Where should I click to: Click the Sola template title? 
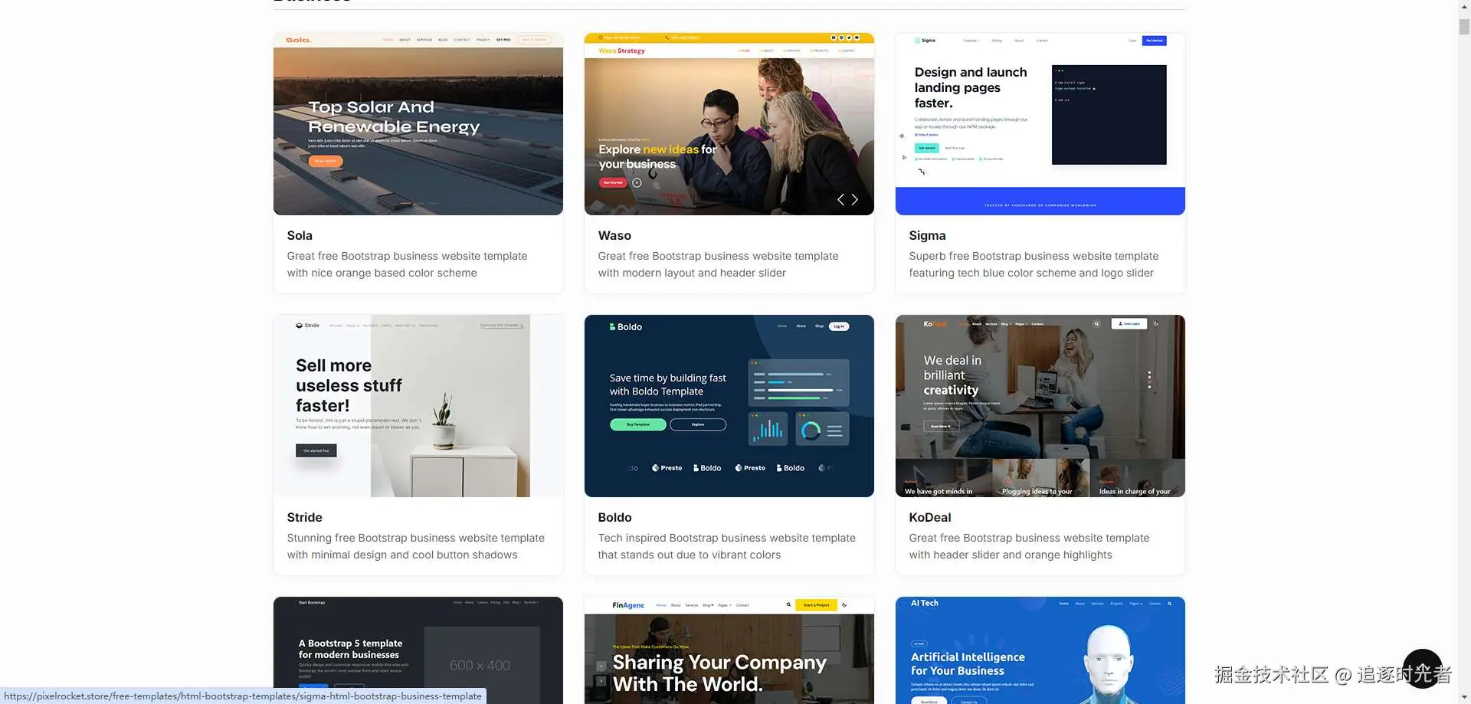(300, 236)
